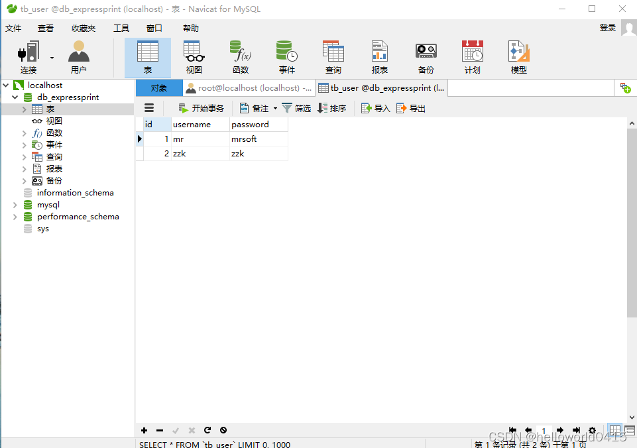Open the 帮助 help menu
The image size is (637, 448).
(190, 28)
